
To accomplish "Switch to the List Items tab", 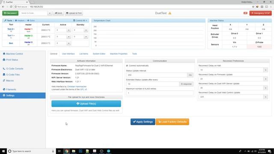I will pos(84,54).
